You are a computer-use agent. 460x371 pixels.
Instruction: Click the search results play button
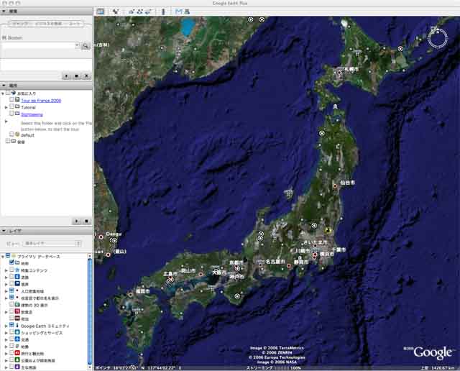[67, 76]
